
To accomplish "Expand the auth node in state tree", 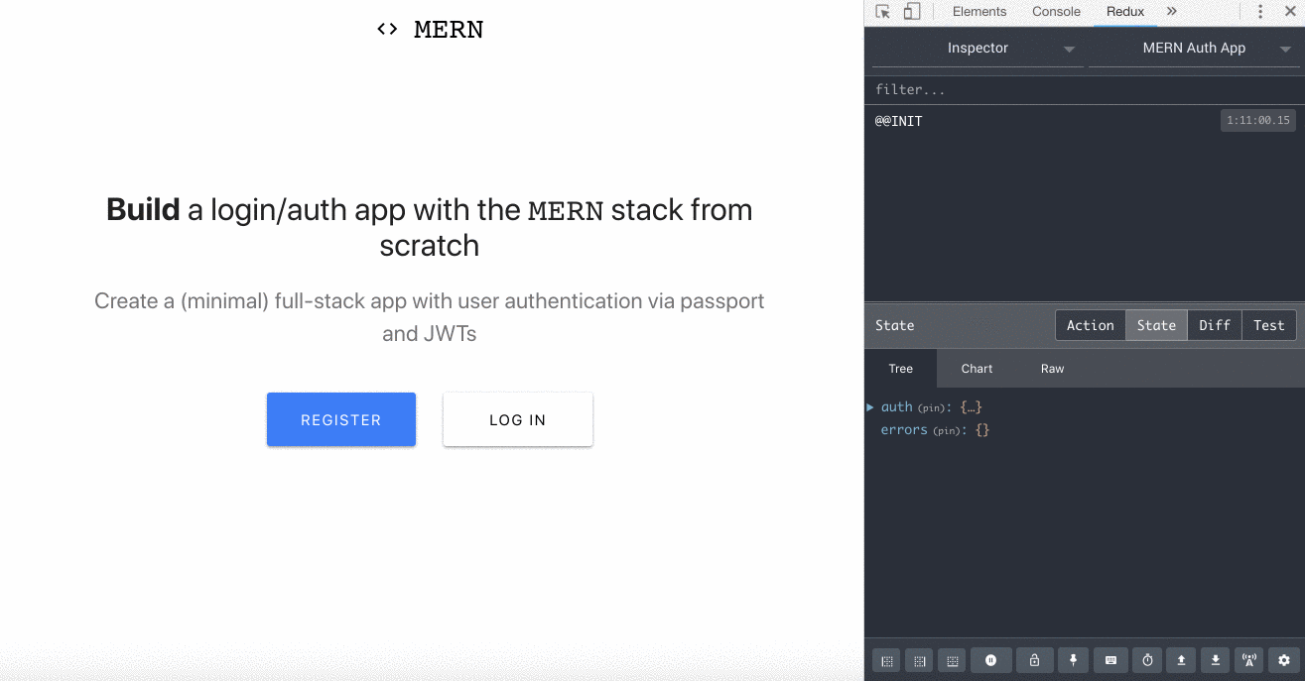I will [871, 407].
